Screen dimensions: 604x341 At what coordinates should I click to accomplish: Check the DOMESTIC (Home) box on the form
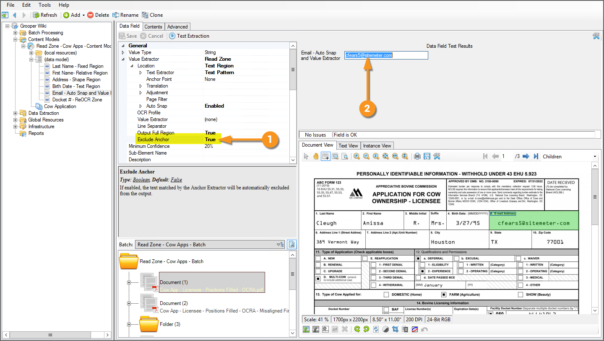[x=386, y=294]
